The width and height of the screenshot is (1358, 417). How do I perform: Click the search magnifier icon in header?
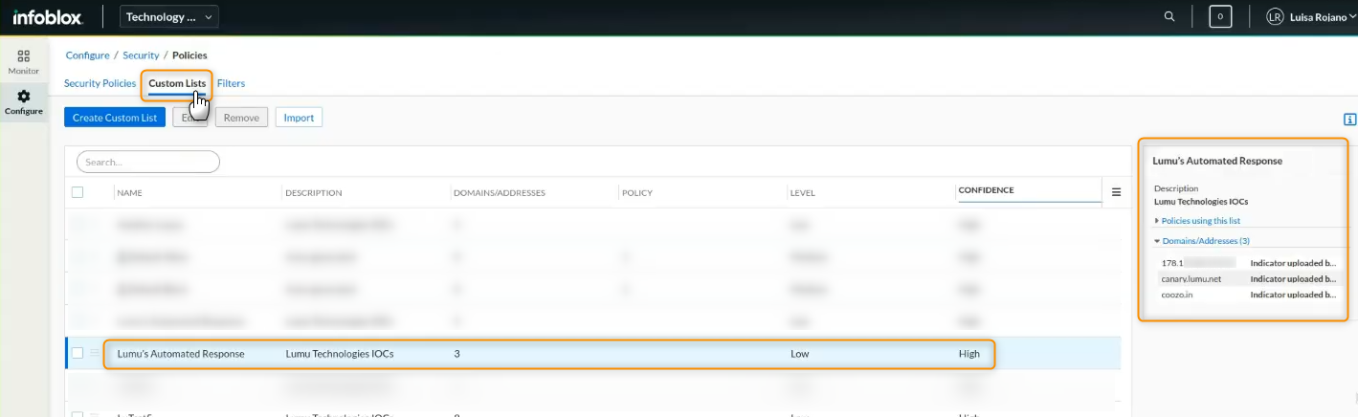(x=1169, y=16)
